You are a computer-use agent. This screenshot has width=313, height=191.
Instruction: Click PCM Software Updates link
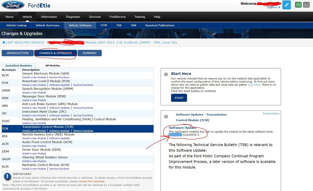point(59,85)
